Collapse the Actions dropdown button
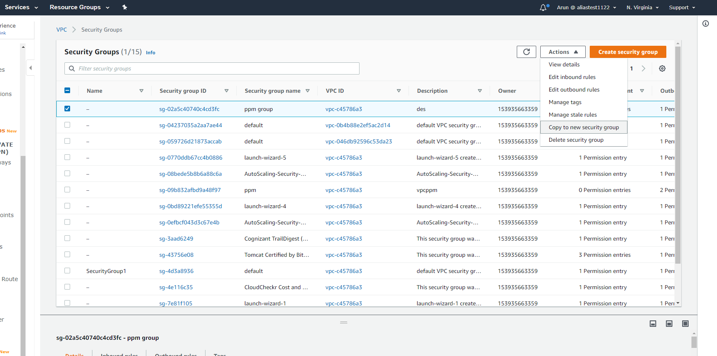This screenshot has height=356, width=717. (x=563, y=52)
